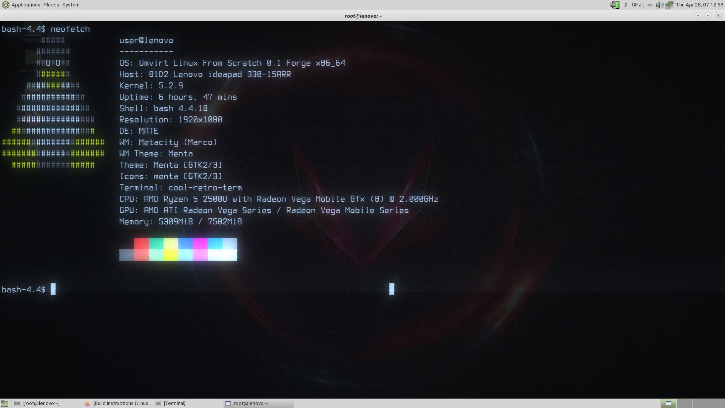This screenshot has height=408, width=725.
Task: Click the network connection tray icon
Action: (669, 5)
